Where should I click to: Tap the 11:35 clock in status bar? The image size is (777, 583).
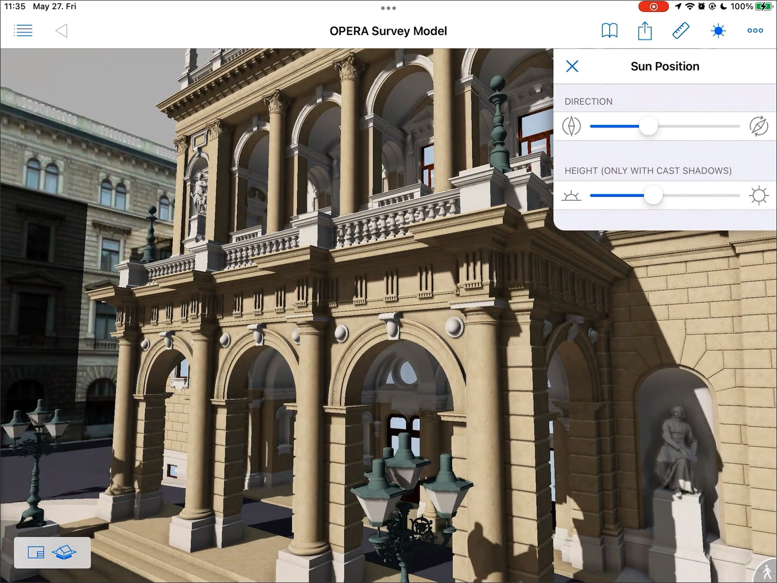point(15,6)
